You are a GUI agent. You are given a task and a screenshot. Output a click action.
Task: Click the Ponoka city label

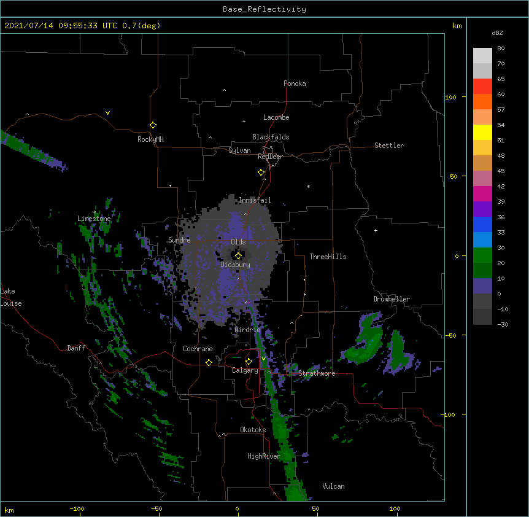pyautogui.click(x=295, y=84)
